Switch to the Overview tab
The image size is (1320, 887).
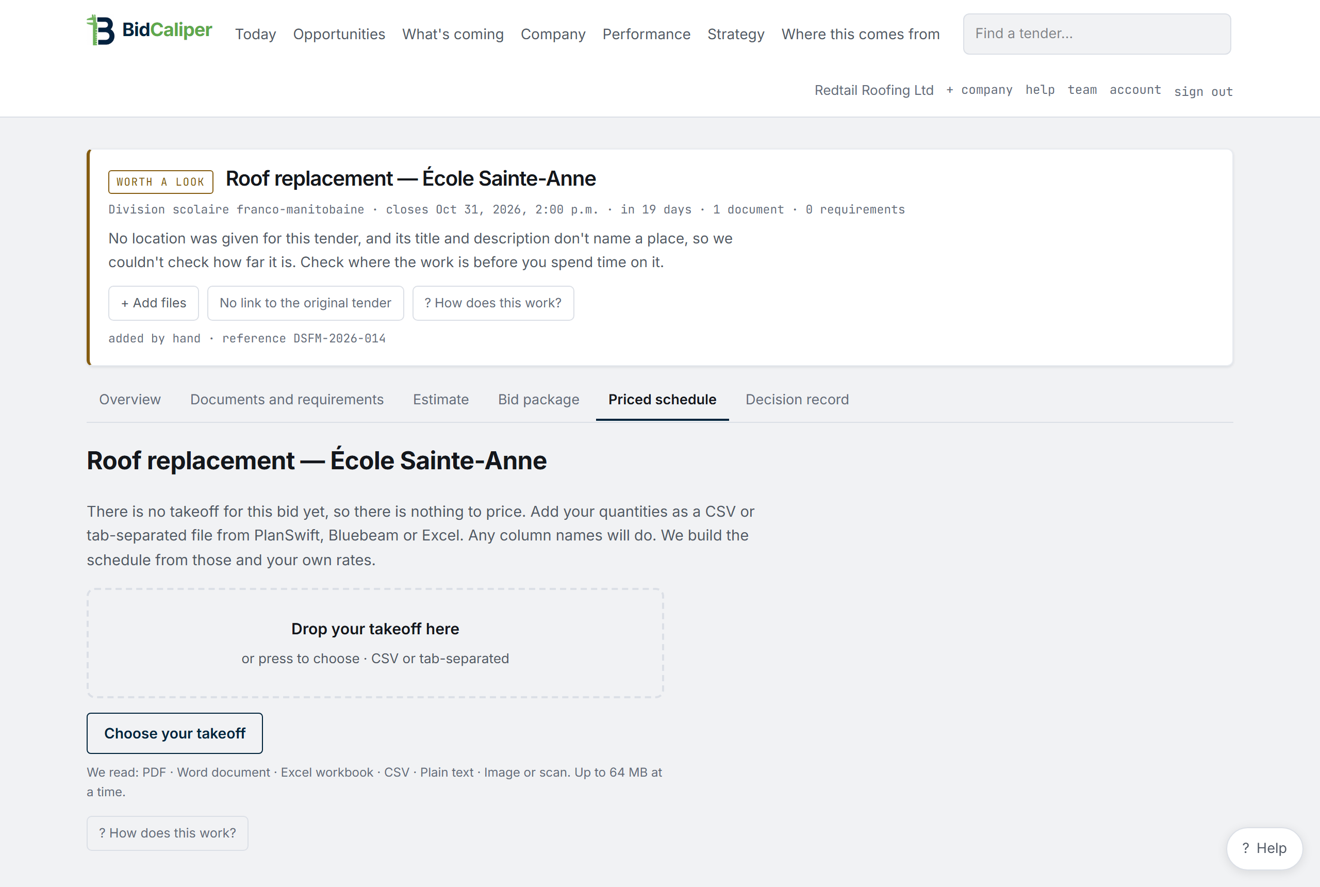130,399
